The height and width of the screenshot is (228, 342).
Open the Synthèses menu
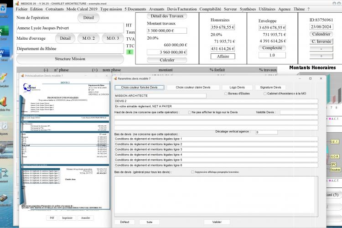point(248,9)
